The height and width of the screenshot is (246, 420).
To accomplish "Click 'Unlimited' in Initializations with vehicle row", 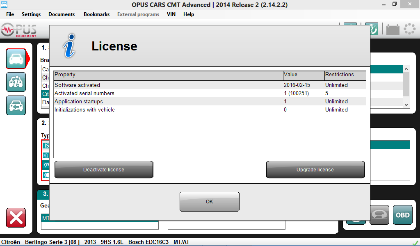I will [x=336, y=110].
